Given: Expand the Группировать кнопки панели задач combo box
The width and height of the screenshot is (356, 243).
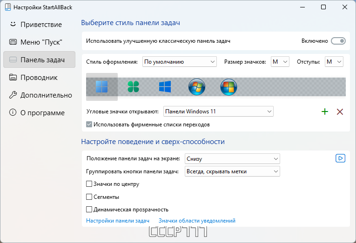Looking at the screenshot, I should tap(232, 171).
